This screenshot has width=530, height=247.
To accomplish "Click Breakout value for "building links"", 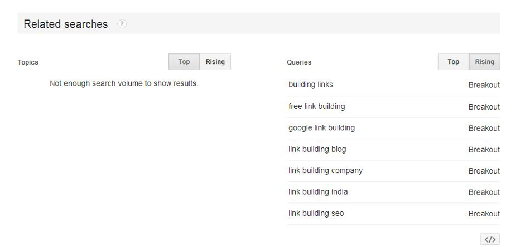I will pyautogui.click(x=484, y=85).
